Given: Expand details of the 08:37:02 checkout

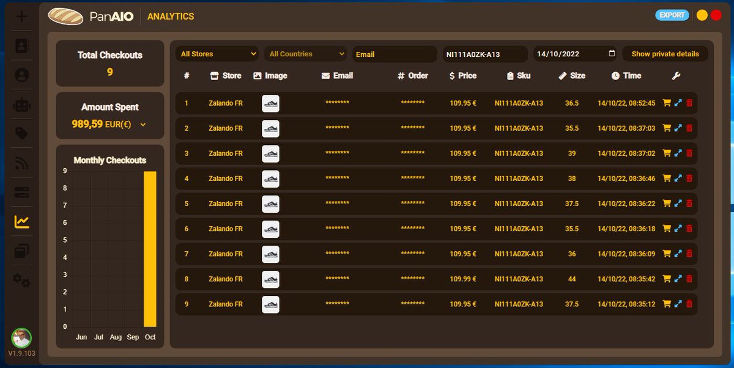Looking at the screenshot, I should (678, 153).
